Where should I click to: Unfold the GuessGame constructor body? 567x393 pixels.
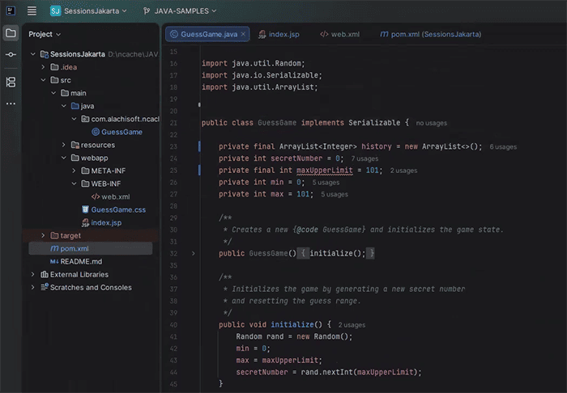tap(193, 253)
